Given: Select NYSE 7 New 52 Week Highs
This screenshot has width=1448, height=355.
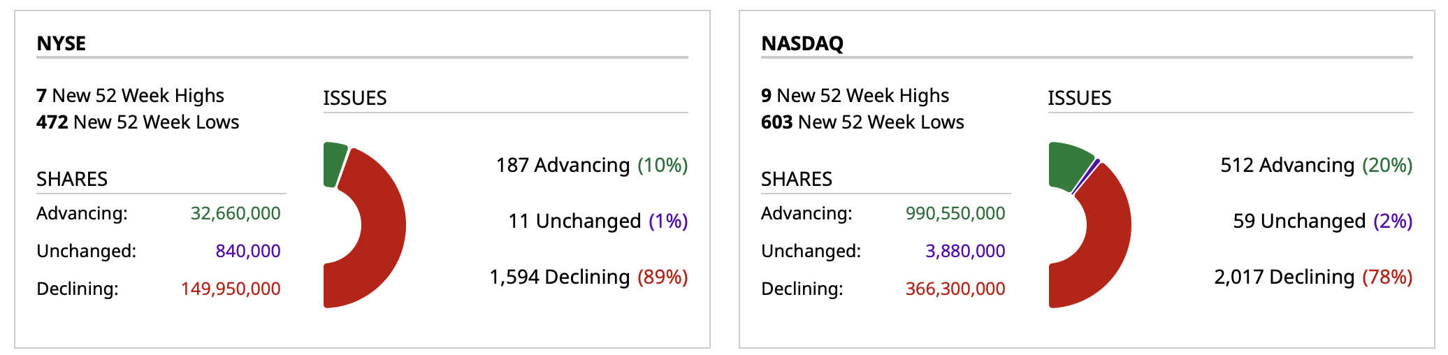Looking at the screenshot, I should coord(131,96).
